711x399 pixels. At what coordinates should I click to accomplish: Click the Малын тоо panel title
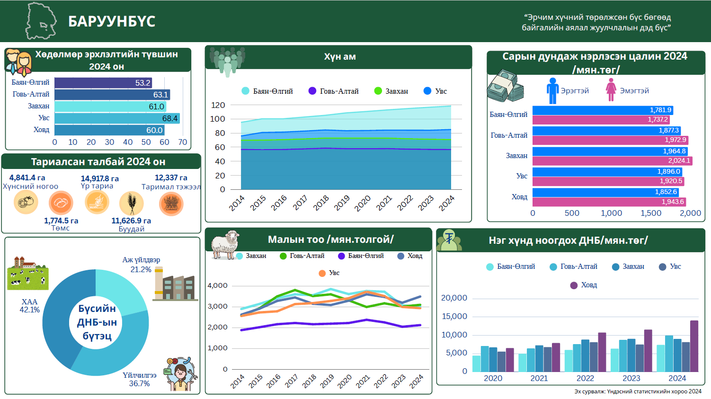tap(330, 239)
